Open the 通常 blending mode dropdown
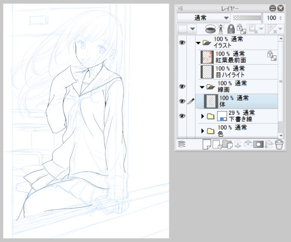 (x=204, y=18)
